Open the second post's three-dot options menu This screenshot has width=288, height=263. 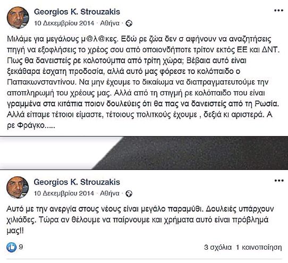[x=278, y=181]
